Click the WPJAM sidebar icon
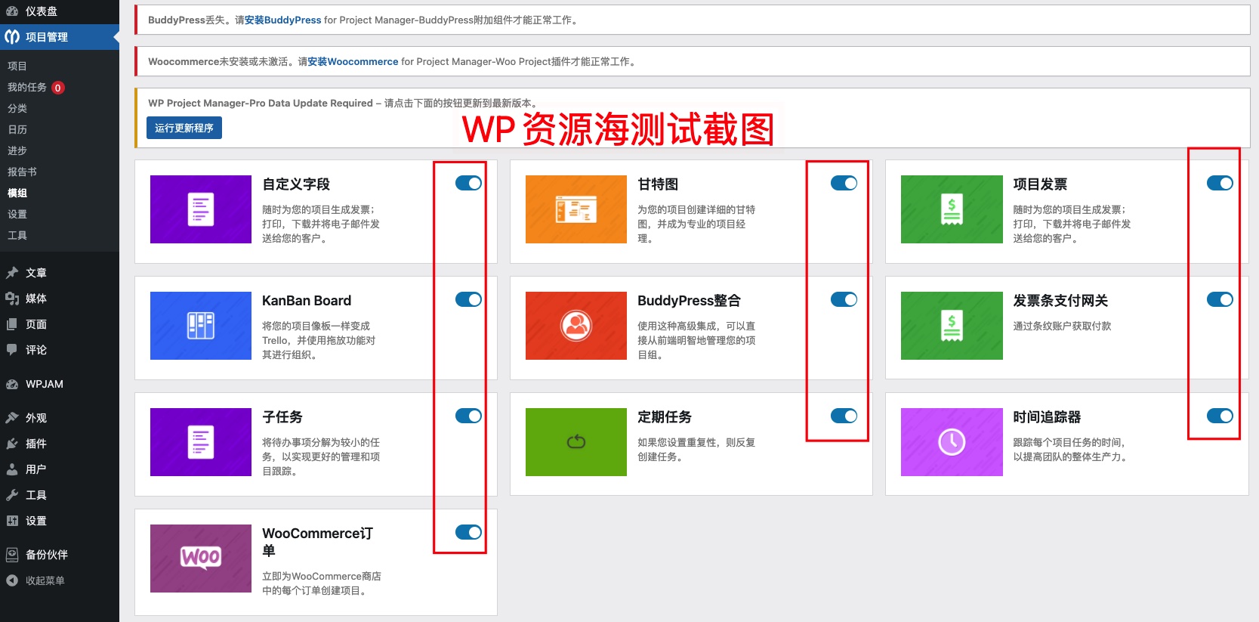 pos(12,384)
